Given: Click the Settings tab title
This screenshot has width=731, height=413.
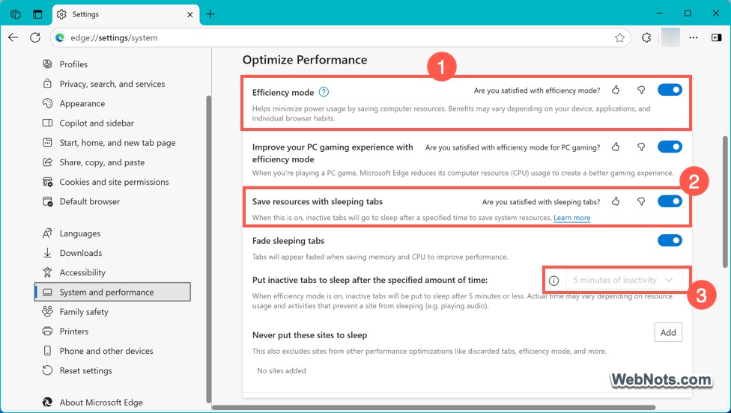Looking at the screenshot, I should click(85, 14).
